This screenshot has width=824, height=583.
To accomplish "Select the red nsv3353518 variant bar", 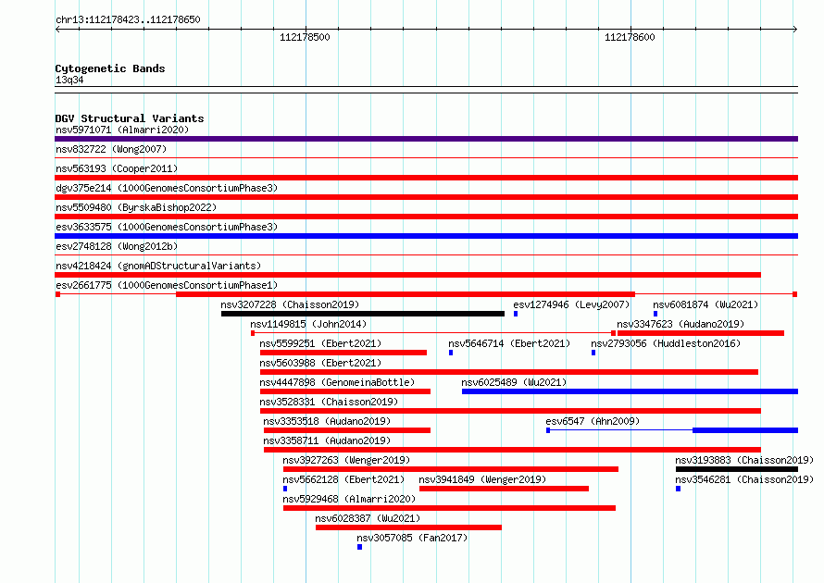I will 347,430.
